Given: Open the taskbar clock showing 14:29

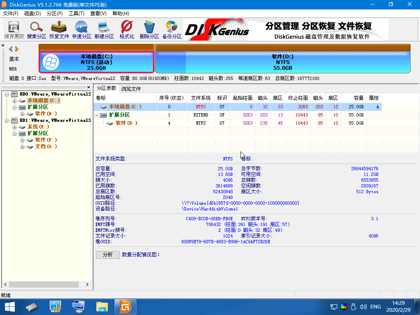Looking at the screenshot, I should click(x=398, y=307).
